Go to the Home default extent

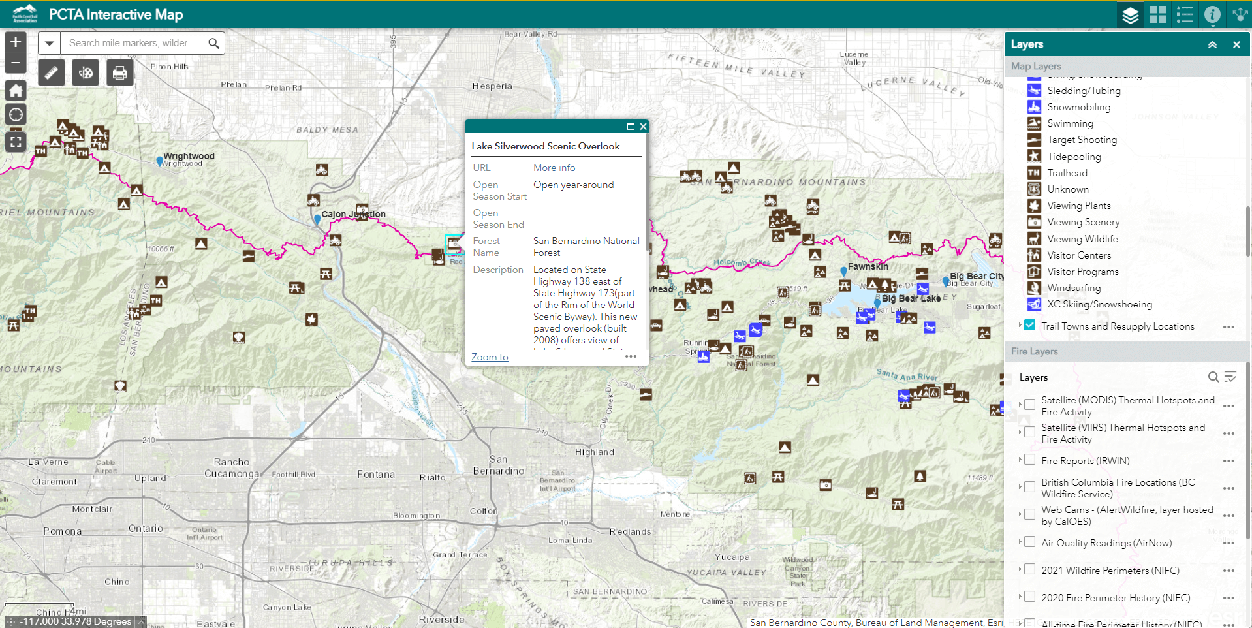pyautogui.click(x=16, y=90)
